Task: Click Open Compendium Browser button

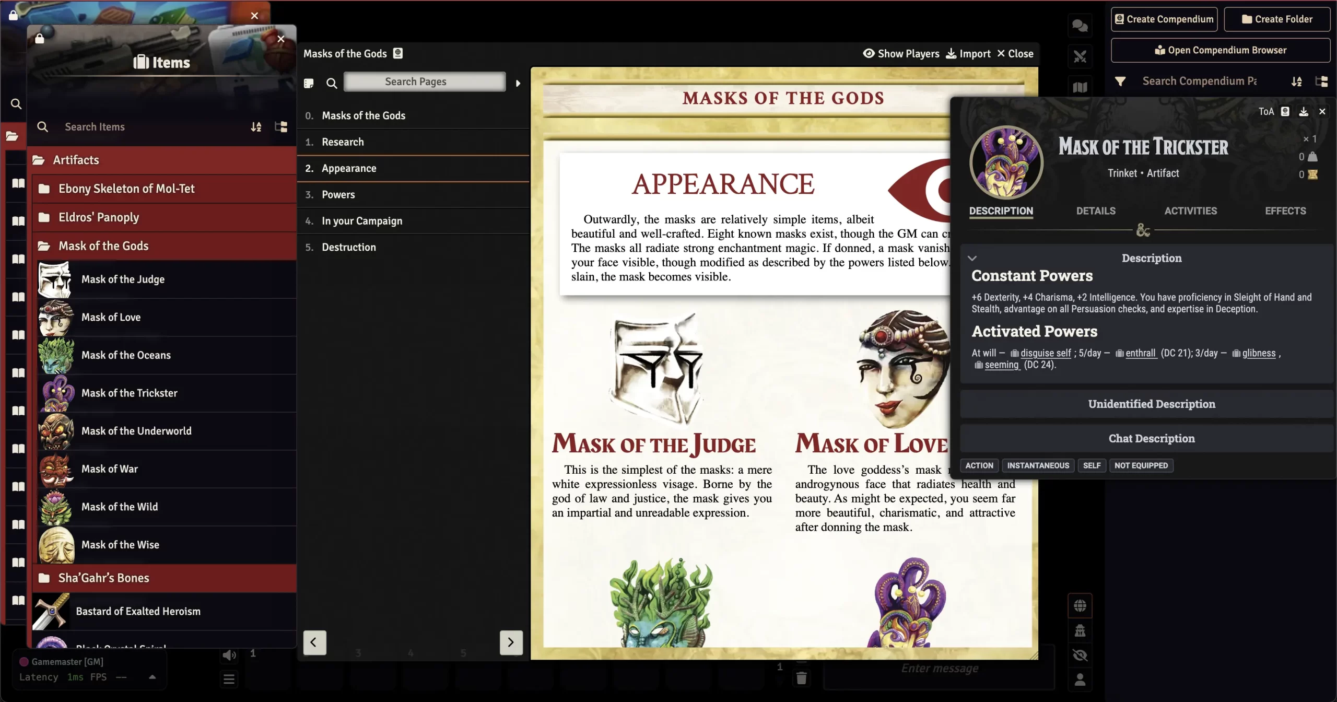Action: pyautogui.click(x=1220, y=50)
